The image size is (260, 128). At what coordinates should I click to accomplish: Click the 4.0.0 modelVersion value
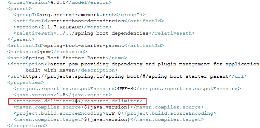58,2
